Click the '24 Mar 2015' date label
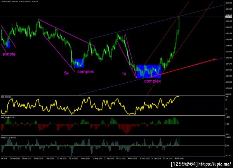233x168 pixels. pos(15,159)
